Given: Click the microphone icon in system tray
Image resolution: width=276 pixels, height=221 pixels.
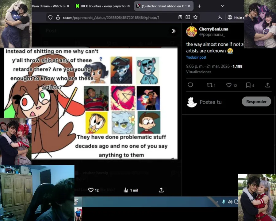Looking at the screenshot, I should pyautogui.click(x=224, y=202).
